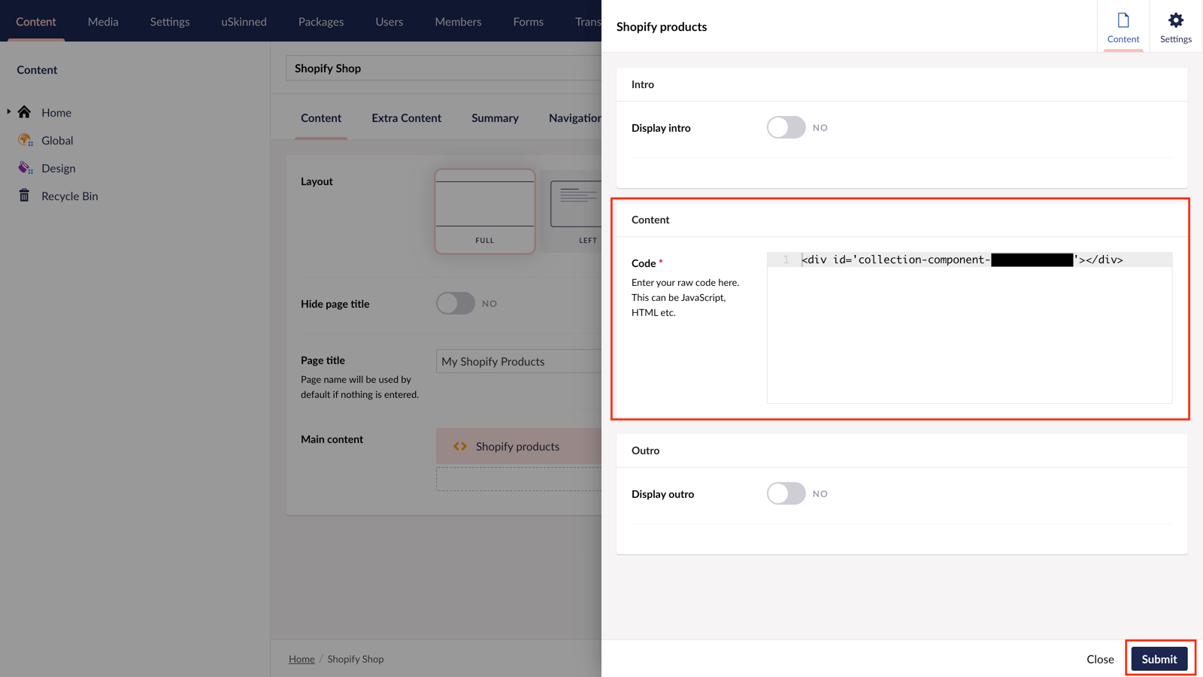Screen dimensions: 1203x677
Task: Expand the Home node in the content tree
Action: coord(8,111)
